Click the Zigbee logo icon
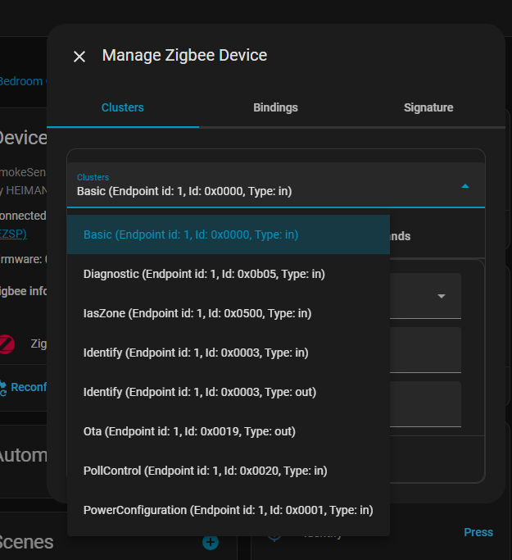 7,344
